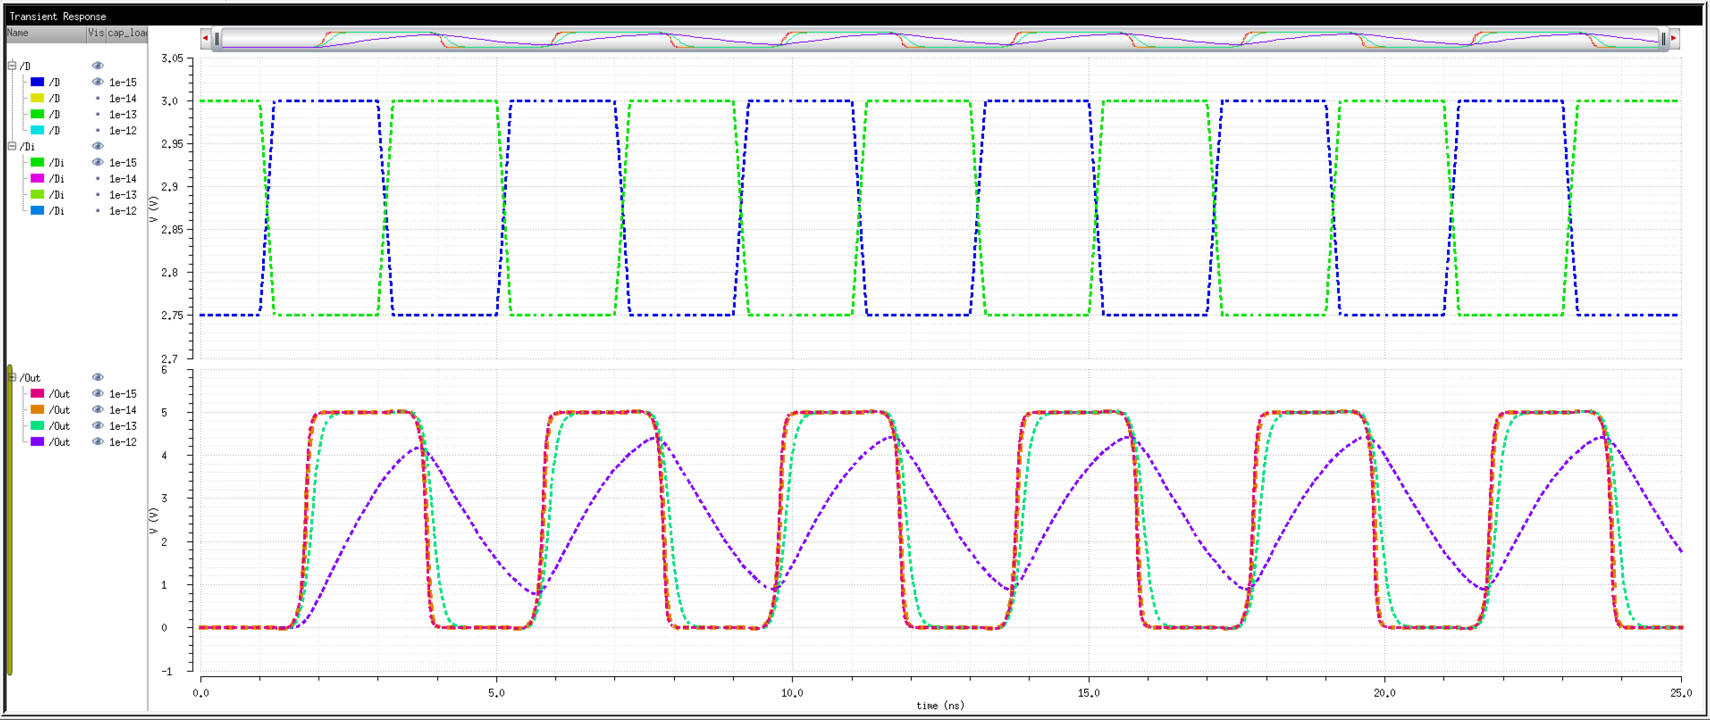Click the olive strip handle beside /Out
Viewport: 1710px width, 720px height.
(x=9, y=520)
